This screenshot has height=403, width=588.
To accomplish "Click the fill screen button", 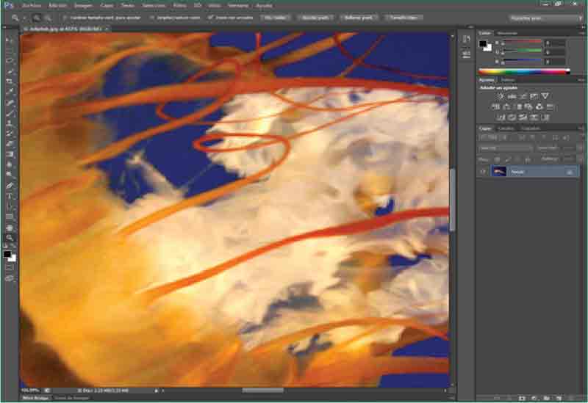I will [x=356, y=17].
